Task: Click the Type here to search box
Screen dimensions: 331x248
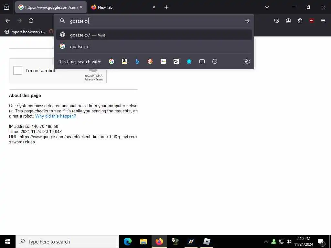Action: tap(67, 242)
